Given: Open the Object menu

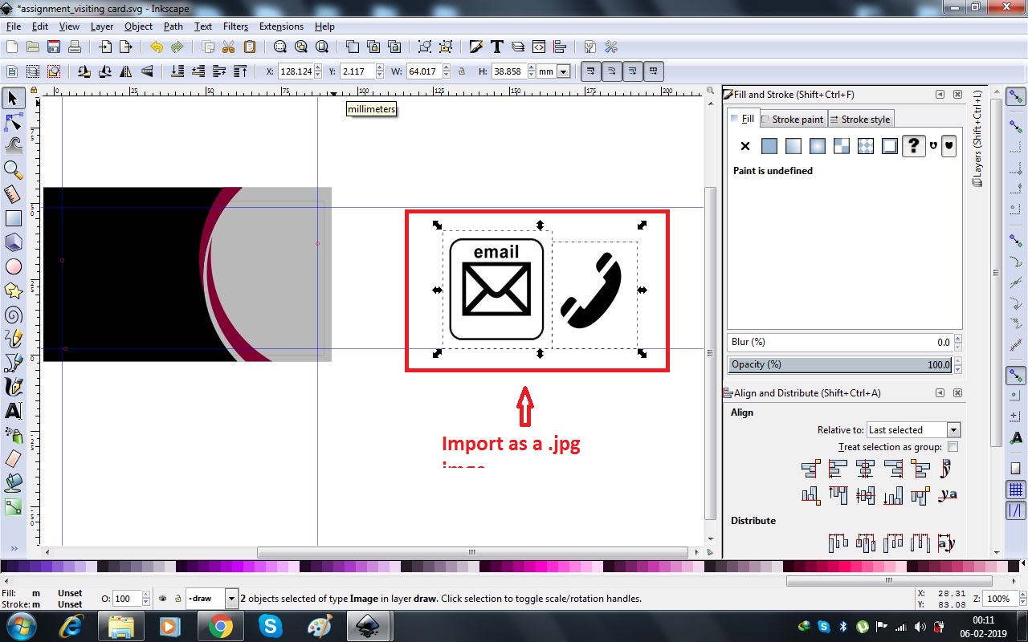Looking at the screenshot, I should pos(138,26).
